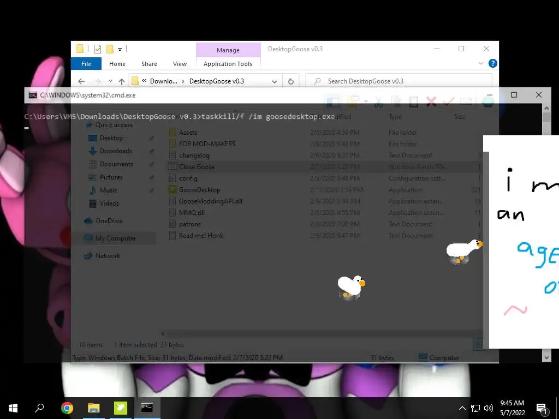Select My Computer in navigation pane
The width and height of the screenshot is (559, 419).
(x=116, y=238)
